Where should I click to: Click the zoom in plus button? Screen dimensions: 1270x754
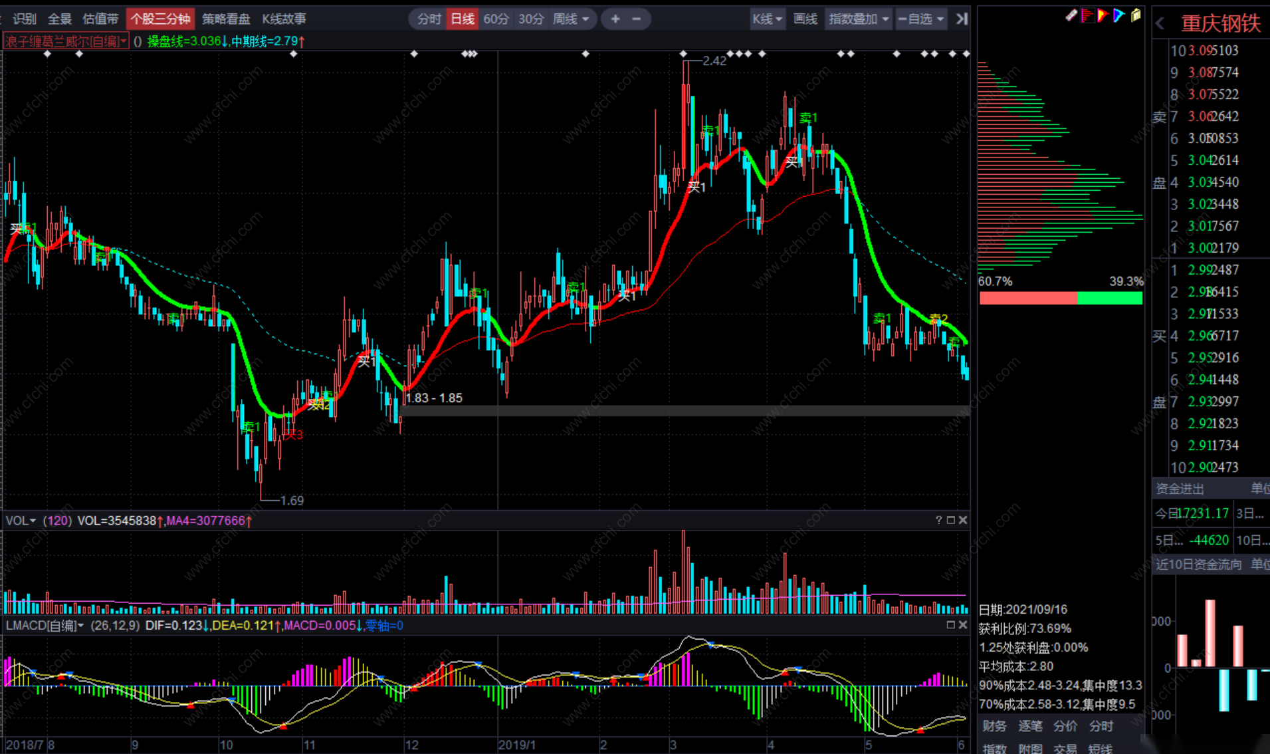(x=615, y=19)
